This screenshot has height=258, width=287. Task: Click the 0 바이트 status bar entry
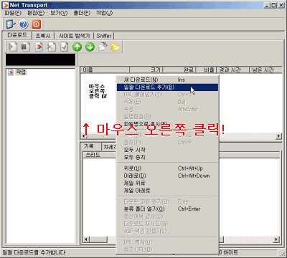coord(228,252)
